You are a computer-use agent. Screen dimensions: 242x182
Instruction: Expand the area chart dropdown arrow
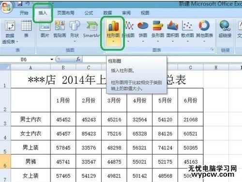point(173,41)
